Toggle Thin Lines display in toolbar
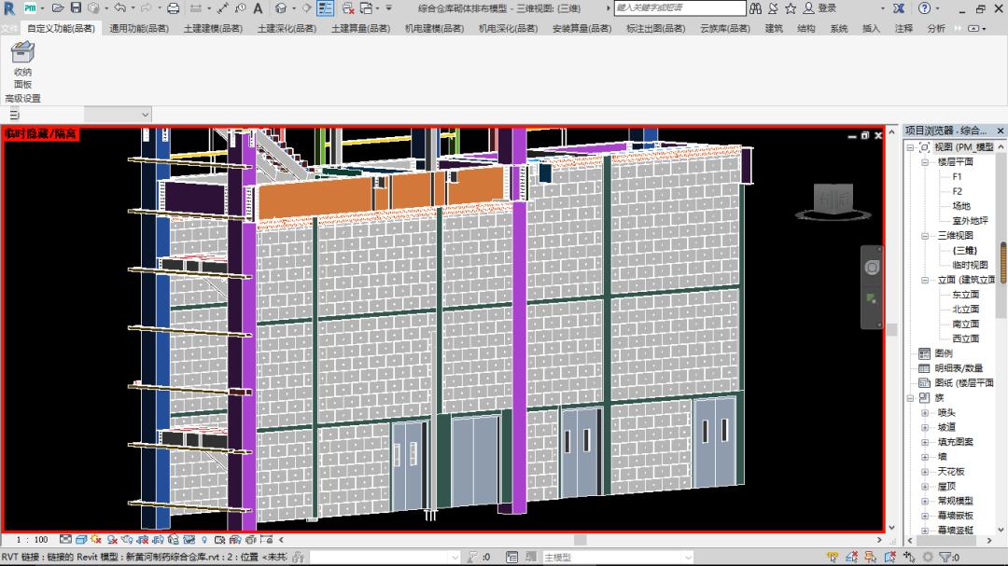Viewport: 1008px width, 566px height. tap(325, 8)
